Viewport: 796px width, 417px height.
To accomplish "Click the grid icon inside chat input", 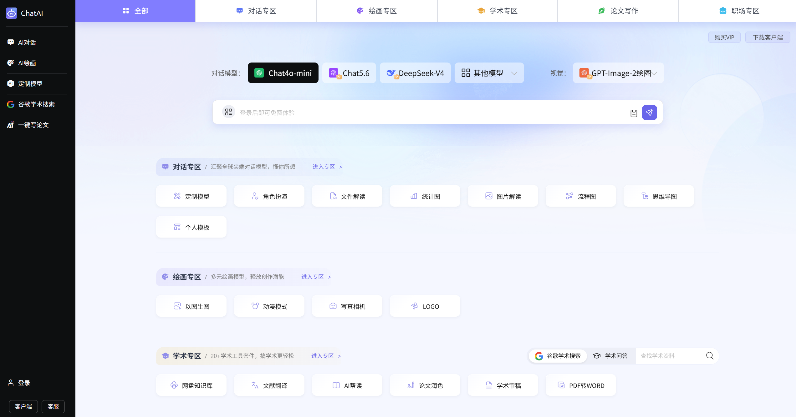I will pyautogui.click(x=228, y=112).
